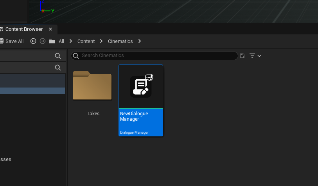Open the filter options dropdown
This screenshot has height=186, width=318.
[x=255, y=56]
